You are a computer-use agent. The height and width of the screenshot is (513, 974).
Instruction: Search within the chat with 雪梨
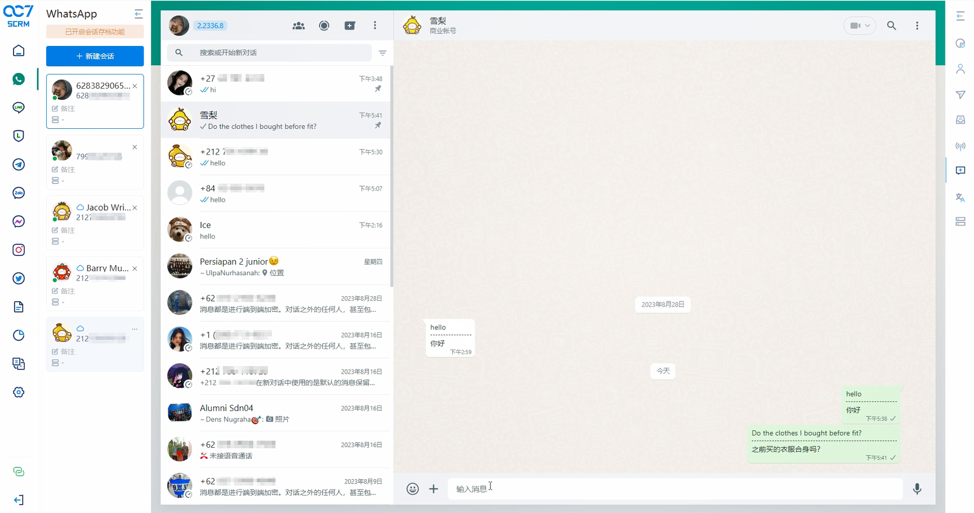(x=891, y=26)
